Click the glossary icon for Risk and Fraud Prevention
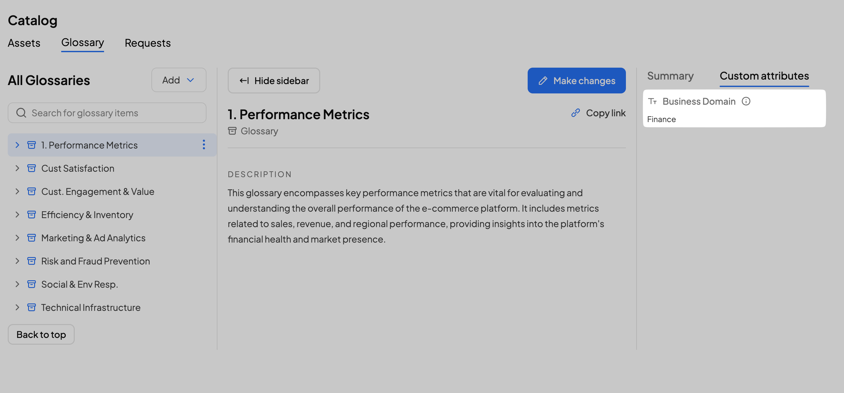Image resolution: width=844 pixels, height=393 pixels. coord(32,261)
